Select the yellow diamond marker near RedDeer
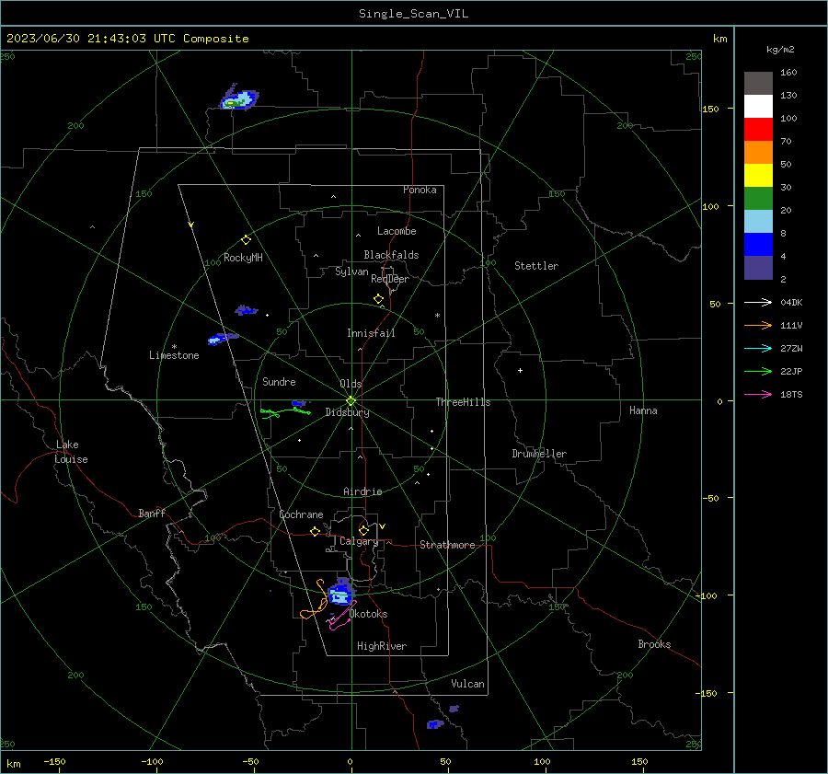828x774 pixels. pyautogui.click(x=378, y=299)
